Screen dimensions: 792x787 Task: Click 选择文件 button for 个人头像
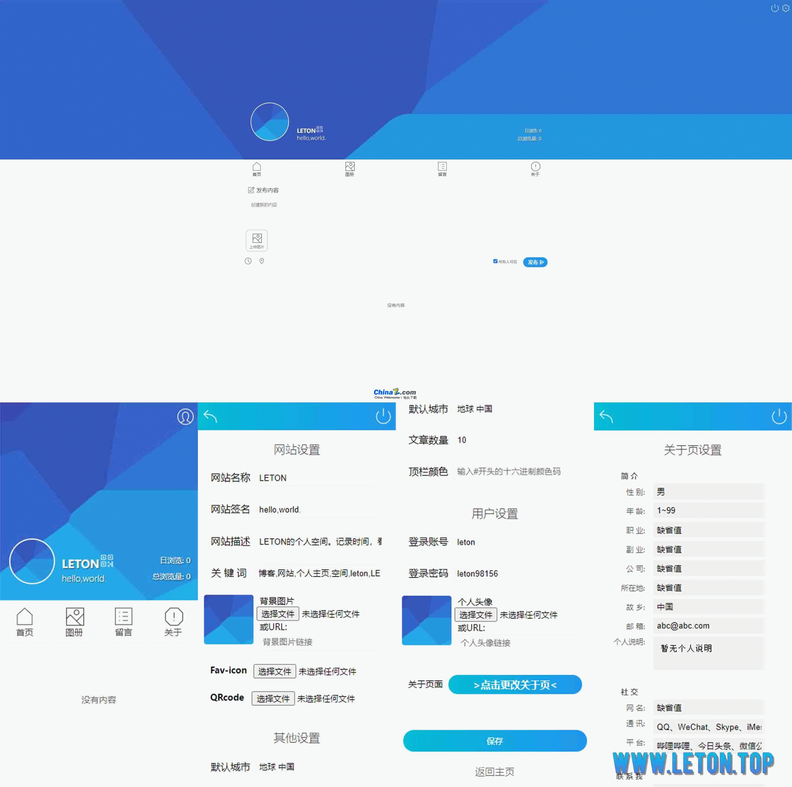point(476,615)
